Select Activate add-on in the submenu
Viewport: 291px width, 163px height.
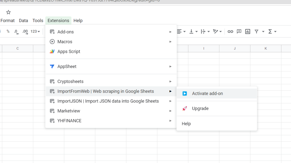click(207, 94)
